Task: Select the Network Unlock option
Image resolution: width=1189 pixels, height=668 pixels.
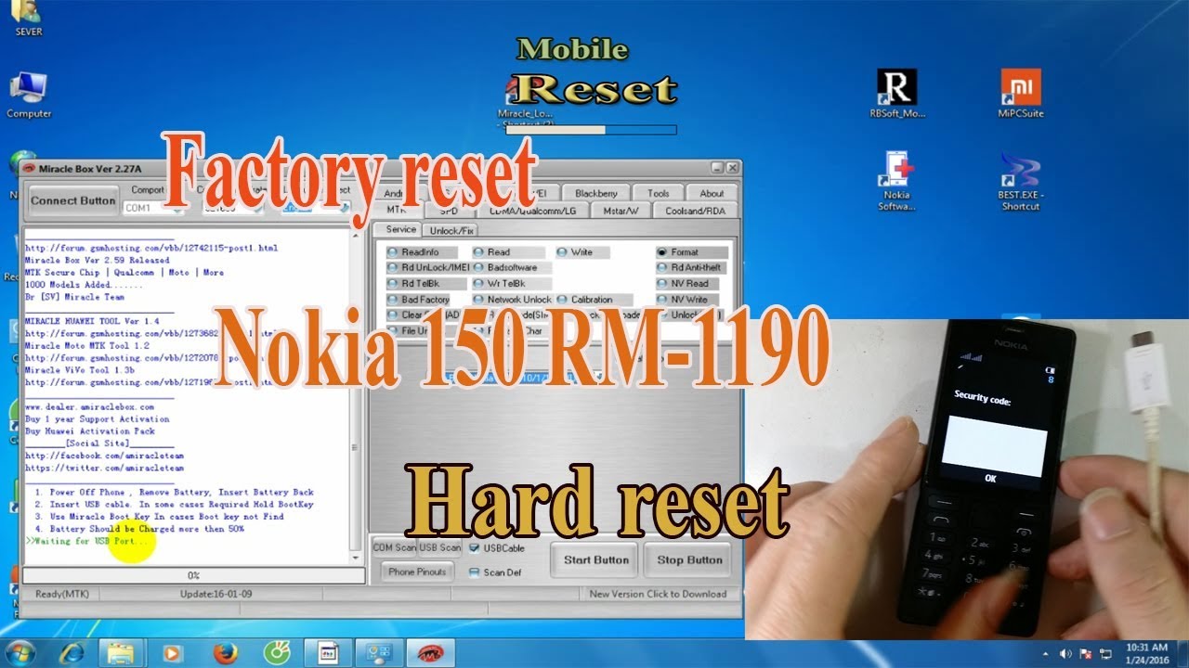Action: pos(513,300)
